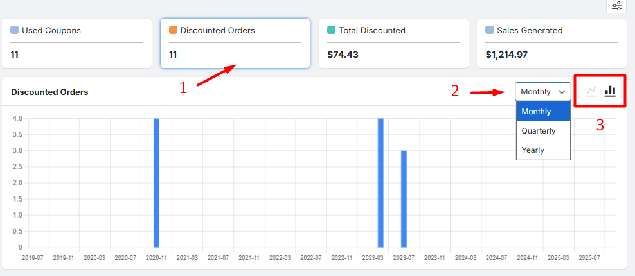Click the Sales Generated color indicator
Viewport: 635px width, 276px height.
pos(490,30)
